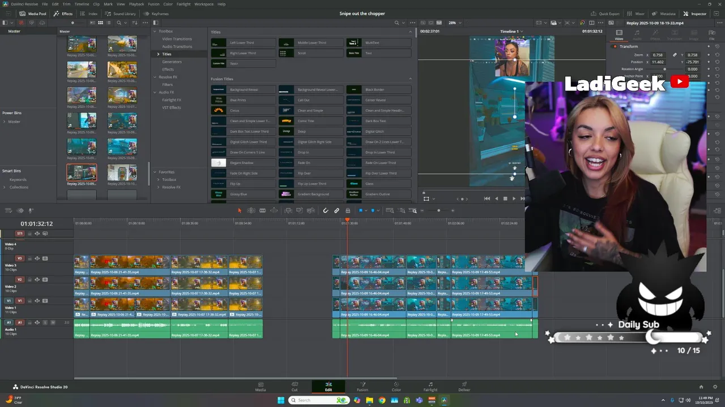Open the Media Pool panel

(x=33, y=14)
